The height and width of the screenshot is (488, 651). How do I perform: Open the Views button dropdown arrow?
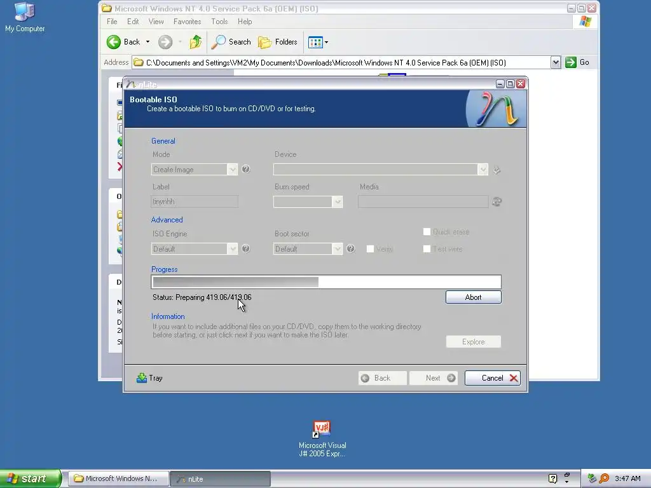tap(326, 42)
